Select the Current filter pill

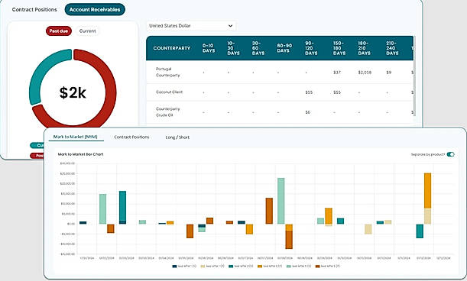point(88,31)
